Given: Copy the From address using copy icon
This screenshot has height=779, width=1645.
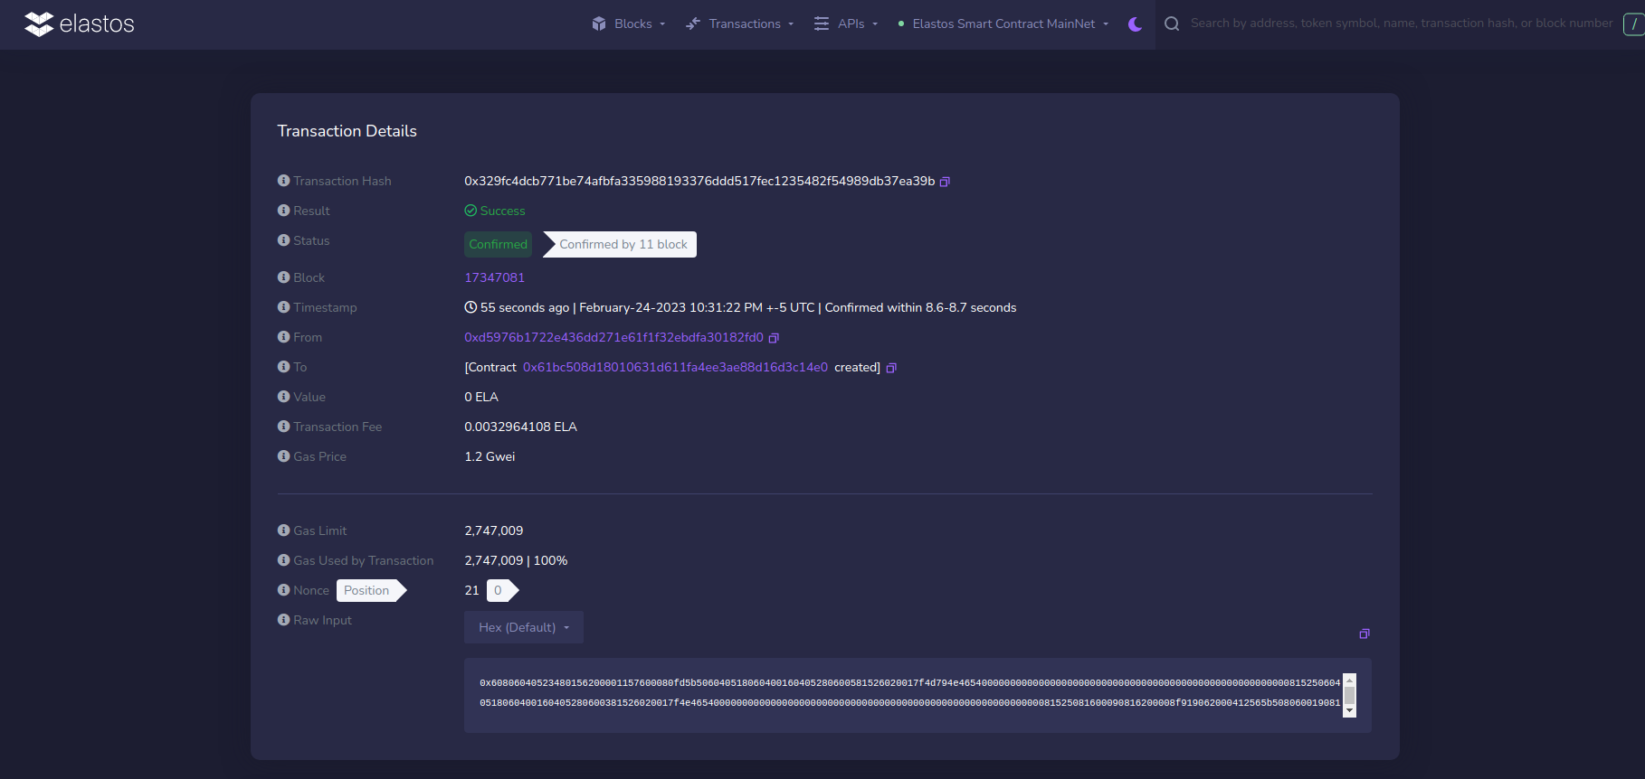Looking at the screenshot, I should point(774,338).
